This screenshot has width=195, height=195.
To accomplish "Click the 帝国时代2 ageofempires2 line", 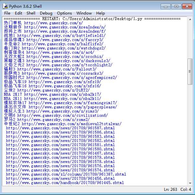I will click(x=61, y=78).
